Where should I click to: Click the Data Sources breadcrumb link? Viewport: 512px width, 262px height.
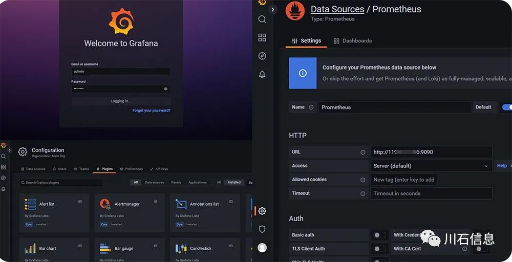(x=337, y=9)
